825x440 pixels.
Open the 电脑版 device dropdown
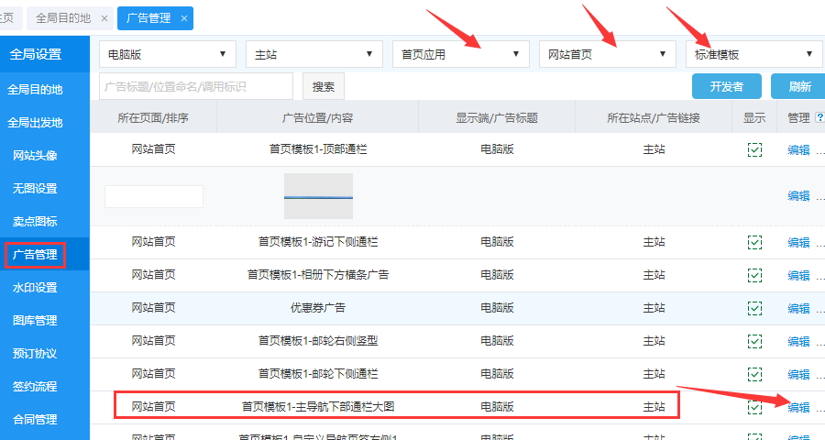167,54
